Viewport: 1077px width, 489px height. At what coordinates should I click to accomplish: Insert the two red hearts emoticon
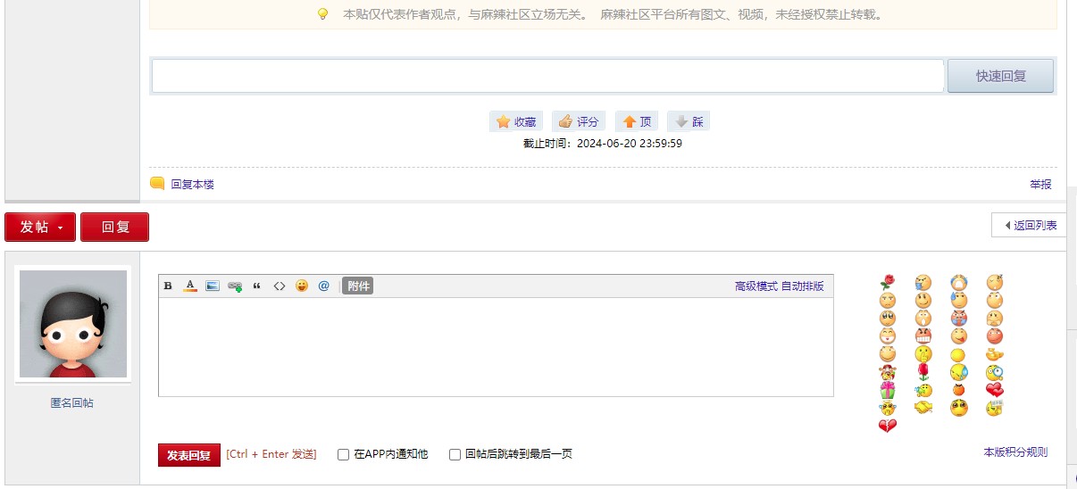pyautogui.click(x=995, y=390)
